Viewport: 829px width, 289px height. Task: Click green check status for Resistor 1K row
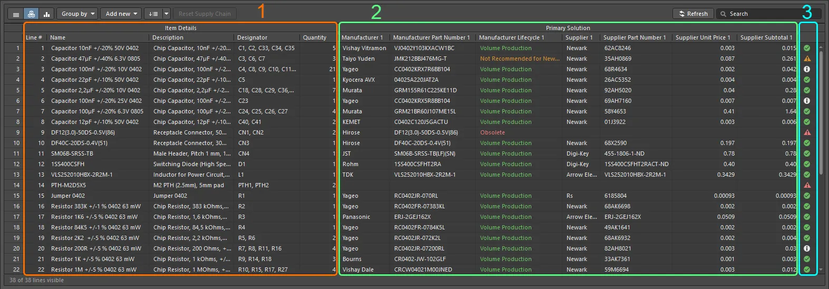807,259
